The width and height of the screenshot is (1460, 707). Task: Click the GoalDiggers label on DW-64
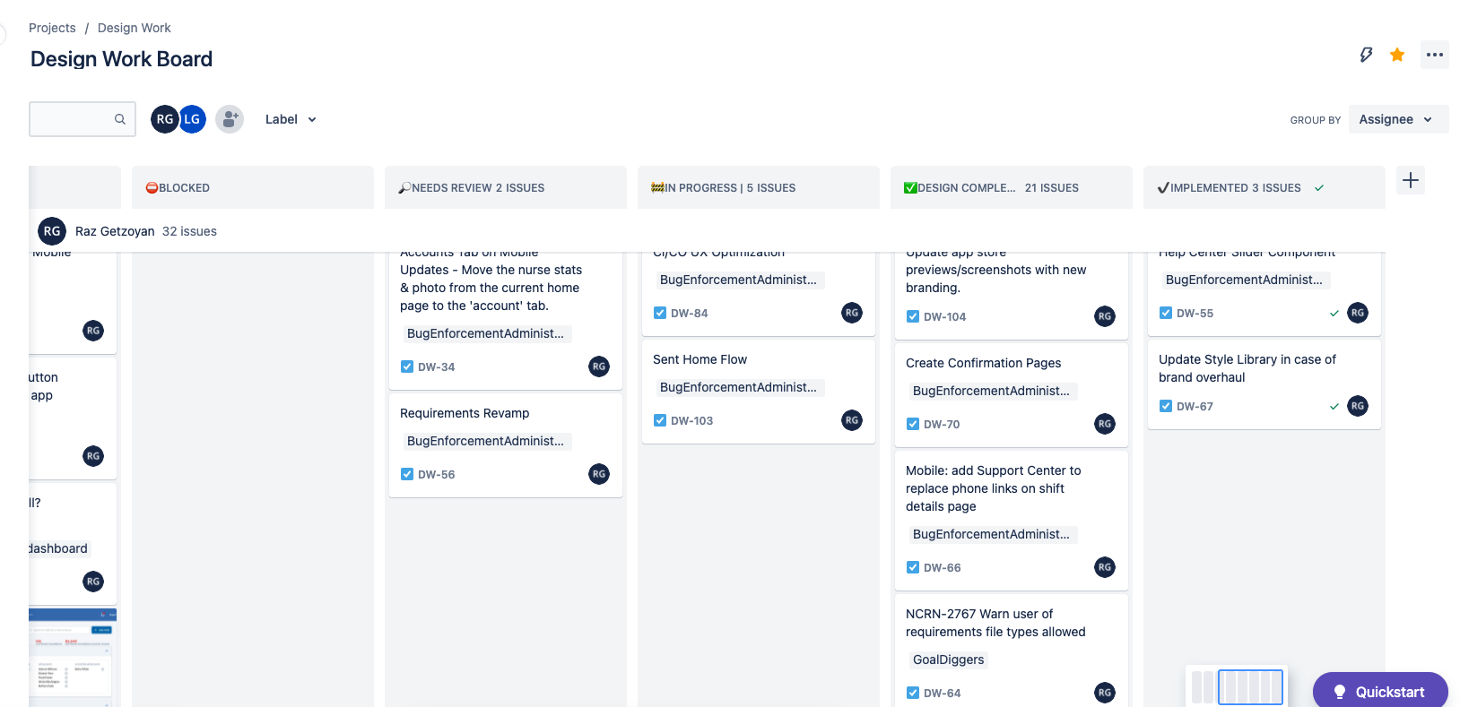948,660
